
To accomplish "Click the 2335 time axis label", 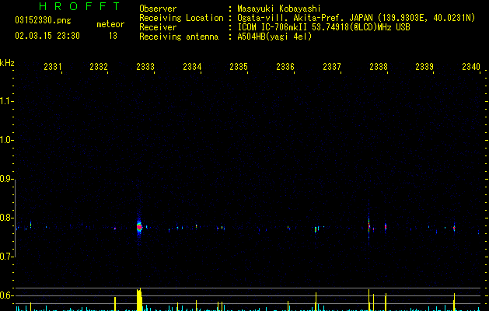I will coord(239,67).
